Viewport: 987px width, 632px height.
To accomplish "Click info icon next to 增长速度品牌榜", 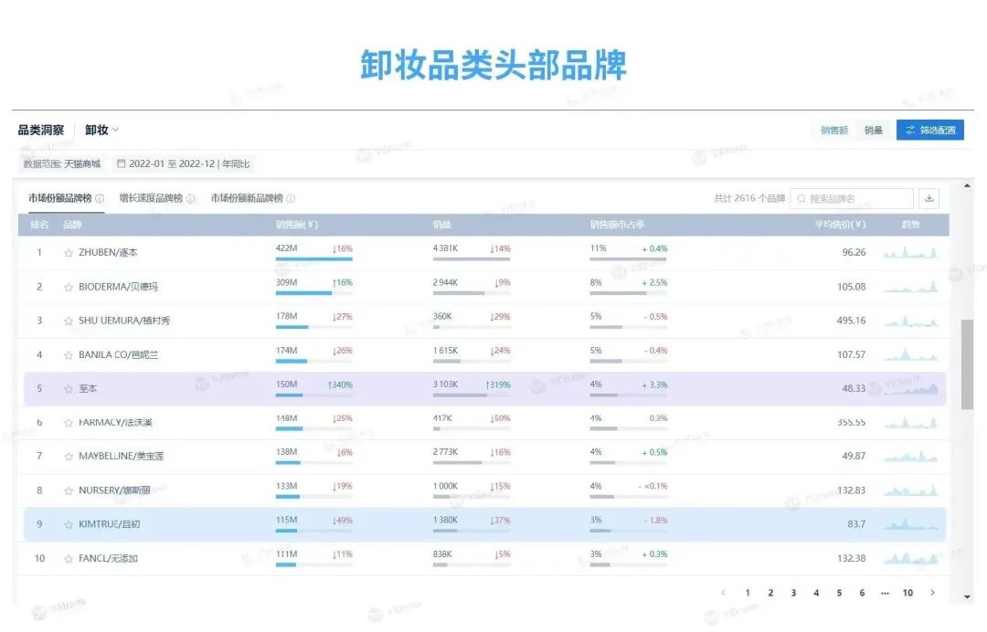I will [x=191, y=199].
